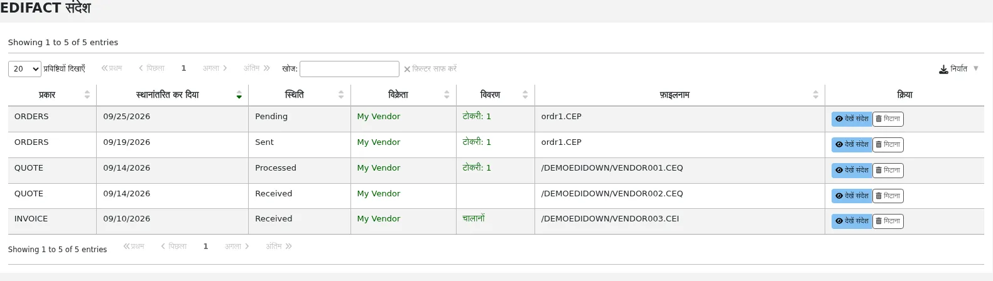Sort by the प्रकार column arrows
Image resolution: width=993 pixels, height=281 pixels.
(87, 95)
